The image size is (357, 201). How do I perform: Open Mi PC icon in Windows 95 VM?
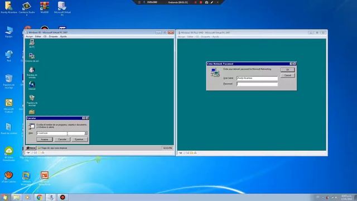pos(32,44)
